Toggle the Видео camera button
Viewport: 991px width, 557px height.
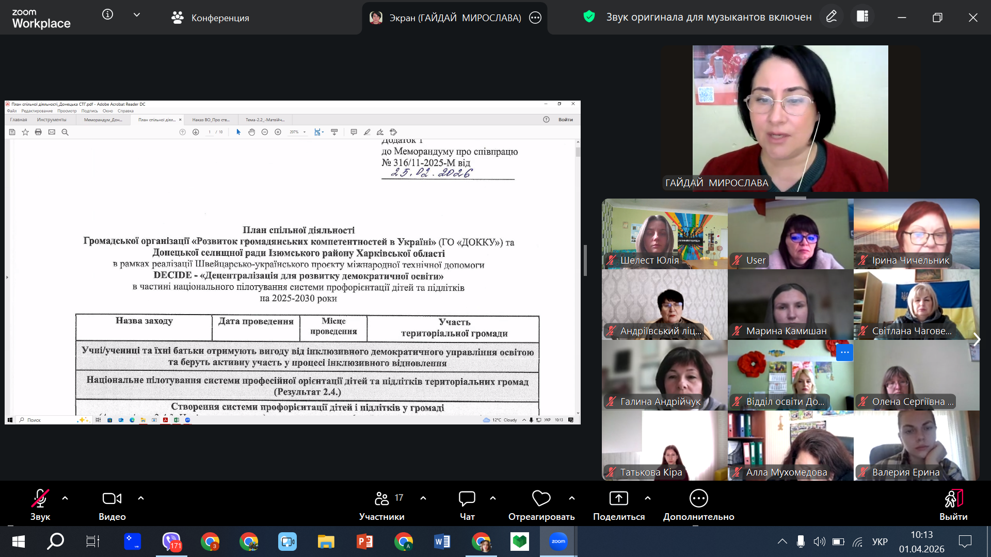pyautogui.click(x=112, y=499)
